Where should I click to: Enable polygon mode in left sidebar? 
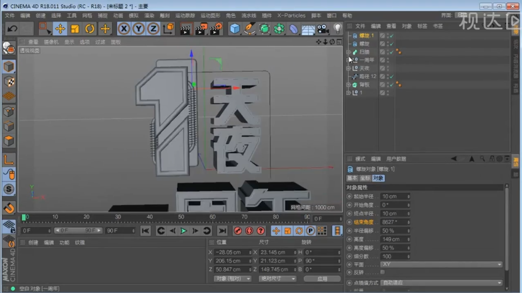click(x=9, y=141)
